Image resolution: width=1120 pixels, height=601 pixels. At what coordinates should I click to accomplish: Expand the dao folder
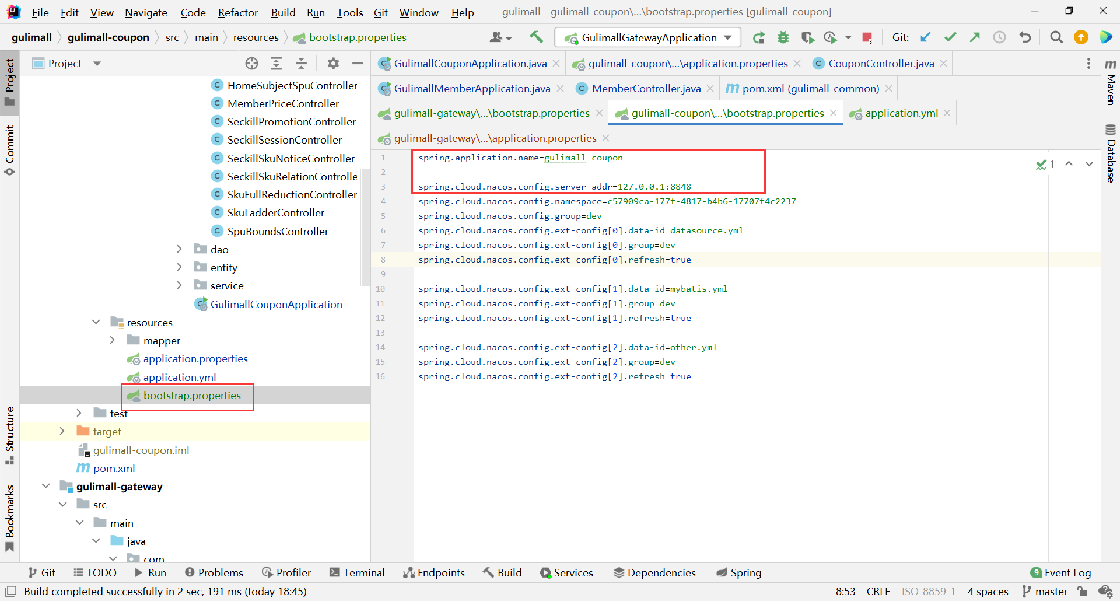[179, 249]
